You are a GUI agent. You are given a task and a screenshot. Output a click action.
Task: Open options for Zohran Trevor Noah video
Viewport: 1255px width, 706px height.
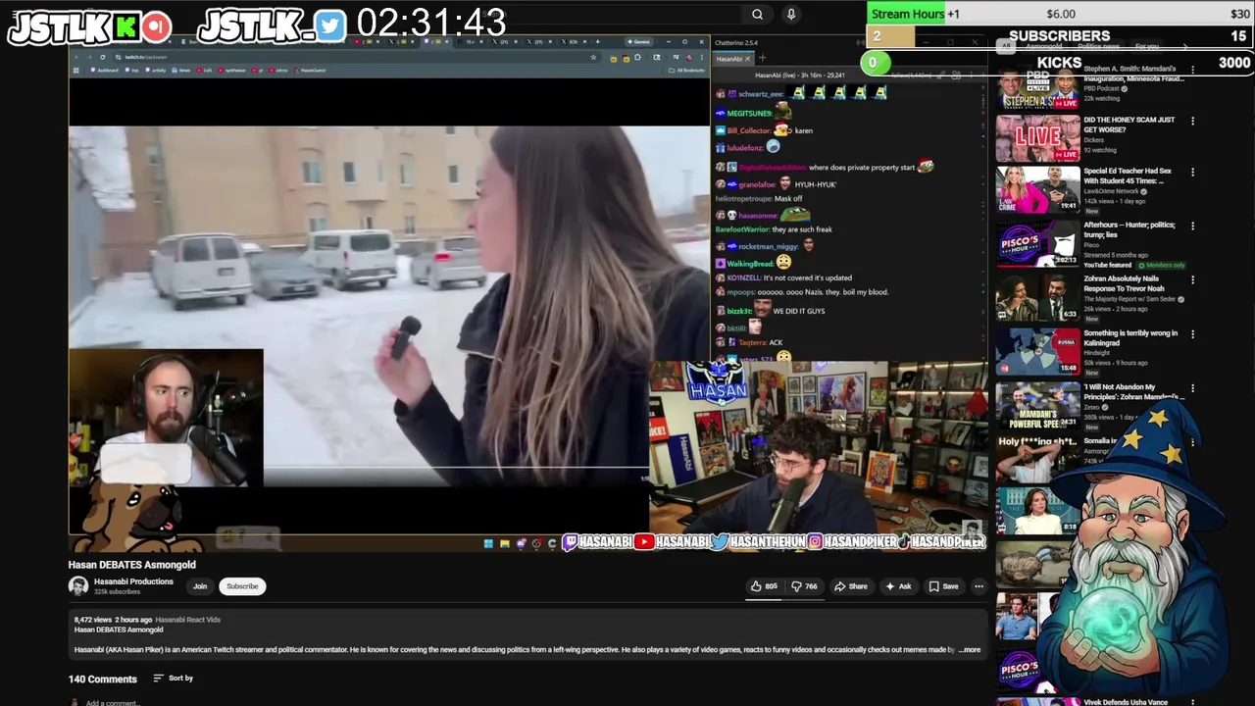click(x=1192, y=279)
